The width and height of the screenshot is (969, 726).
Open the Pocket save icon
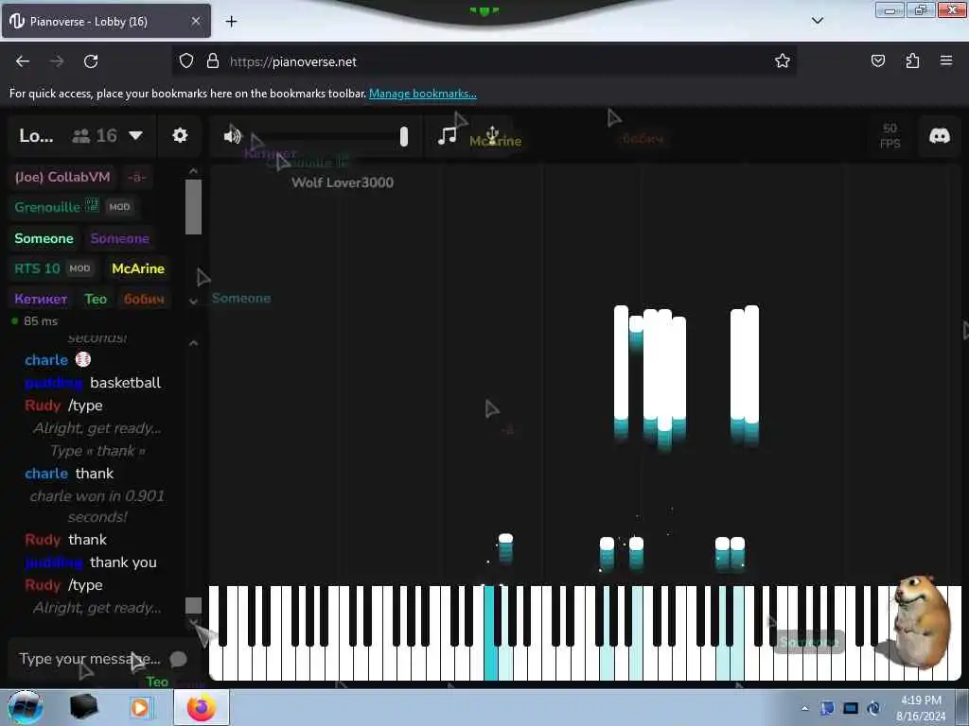(877, 60)
